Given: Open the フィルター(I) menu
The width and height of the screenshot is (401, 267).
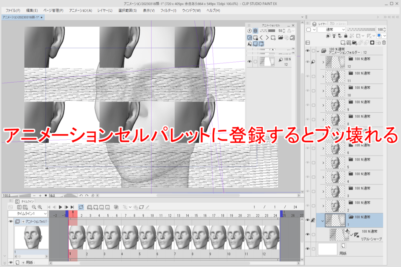Looking at the screenshot, I should (168, 10).
